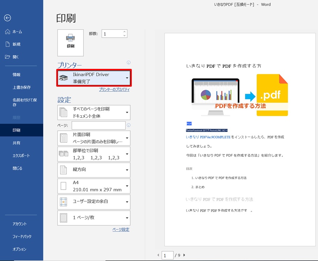
Task: Click the ページ range input field
Action: [99, 125]
